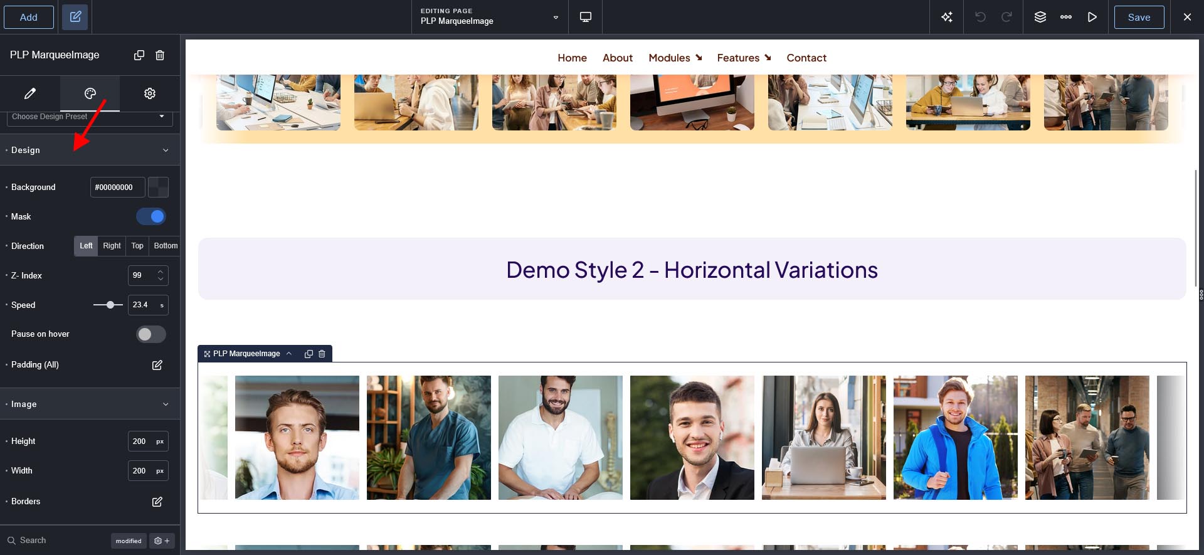Change the Height px unit
1204x555 pixels.
click(160, 441)
